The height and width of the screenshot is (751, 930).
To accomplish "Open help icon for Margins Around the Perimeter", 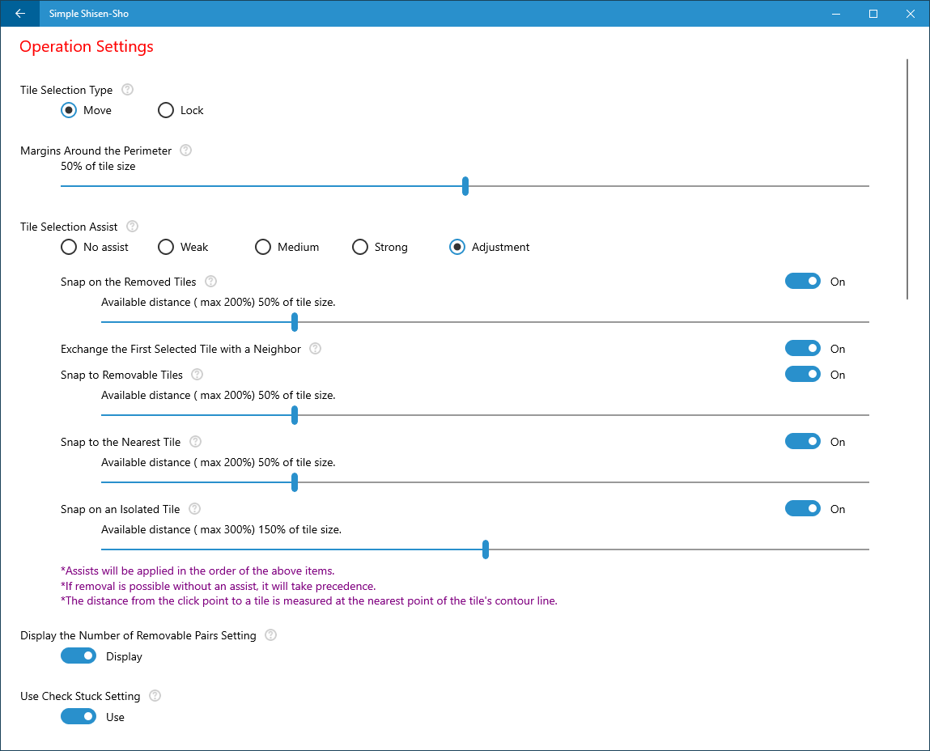I will pyautogui.click(x=185, y=150).
